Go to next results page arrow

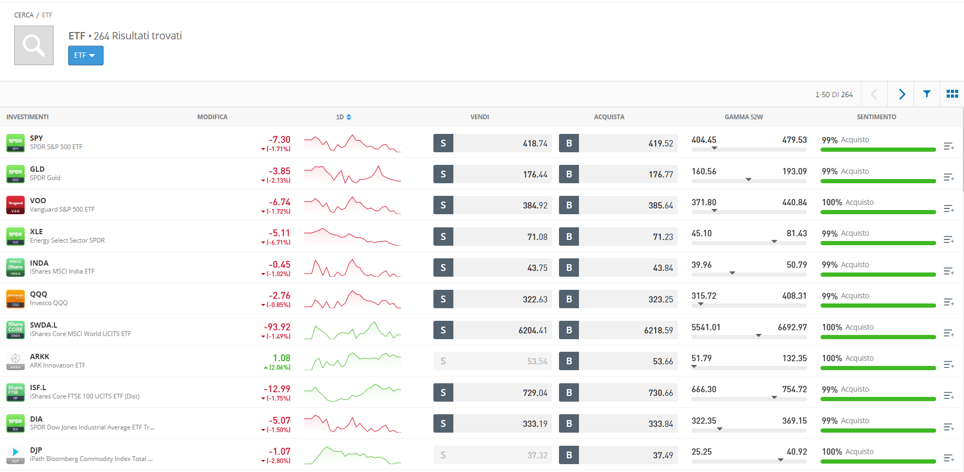click(901, 94)
